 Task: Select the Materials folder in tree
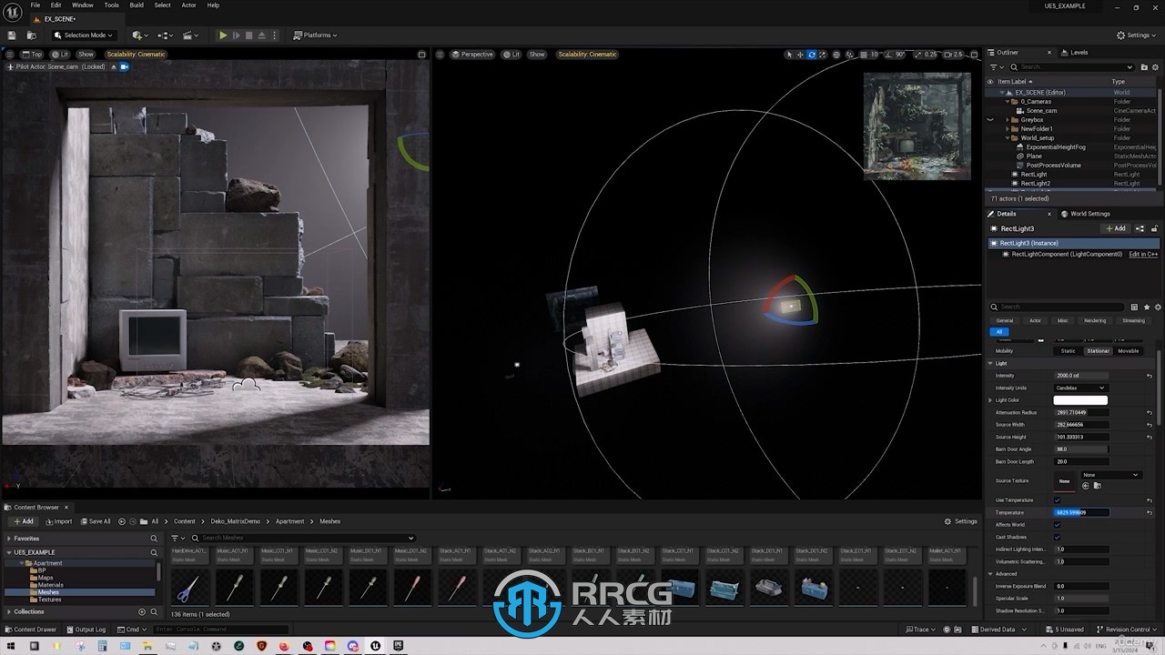click(x=50, y=585)
